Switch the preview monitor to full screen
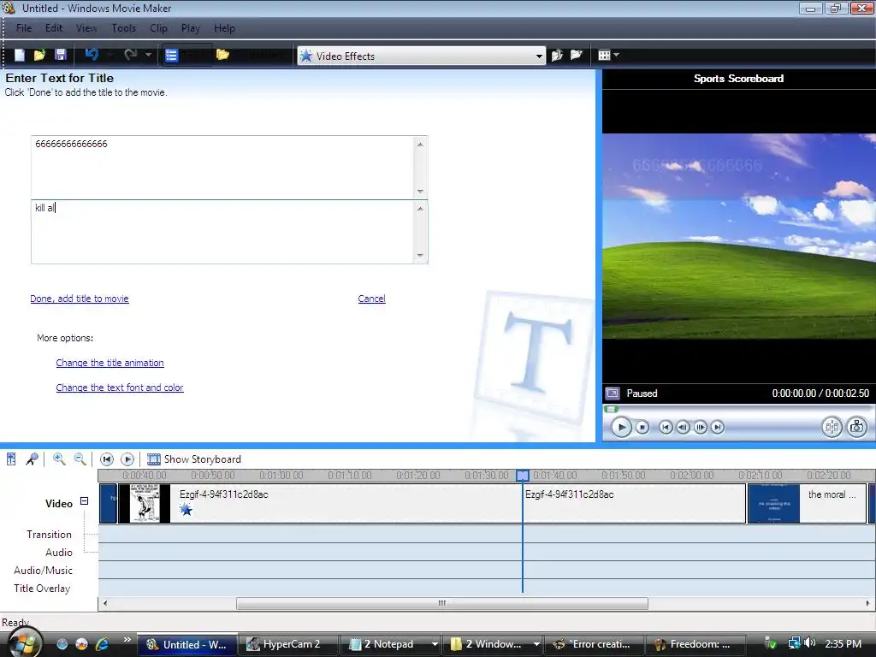 613,394
